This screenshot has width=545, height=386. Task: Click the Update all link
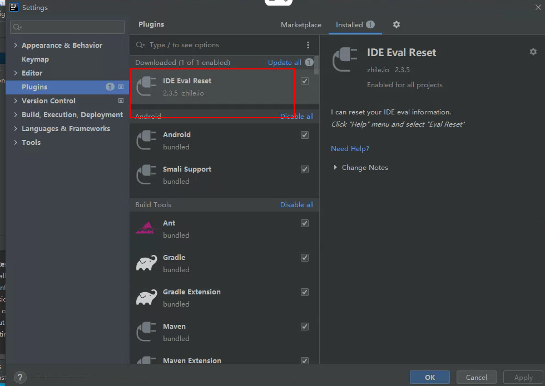284,63
